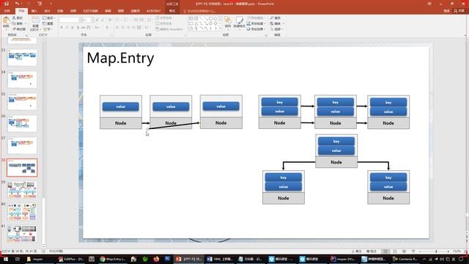
Task: Select slide 36 thumbnail
Action: click(x=22, y=124)
